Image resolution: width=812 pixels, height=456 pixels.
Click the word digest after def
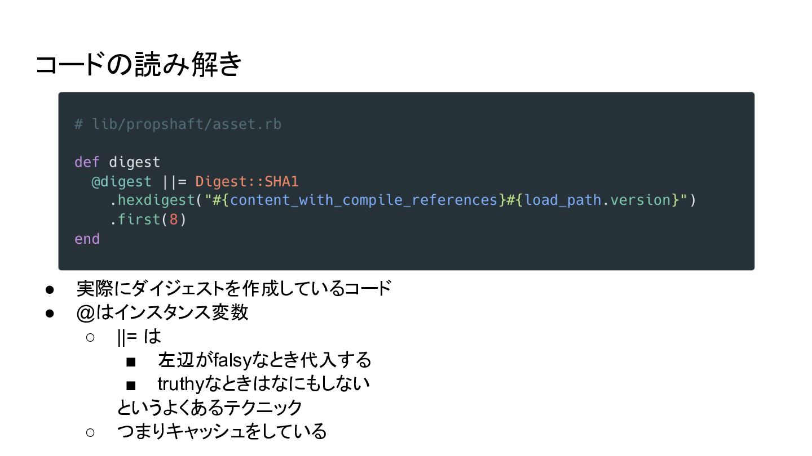pos(135,162)
